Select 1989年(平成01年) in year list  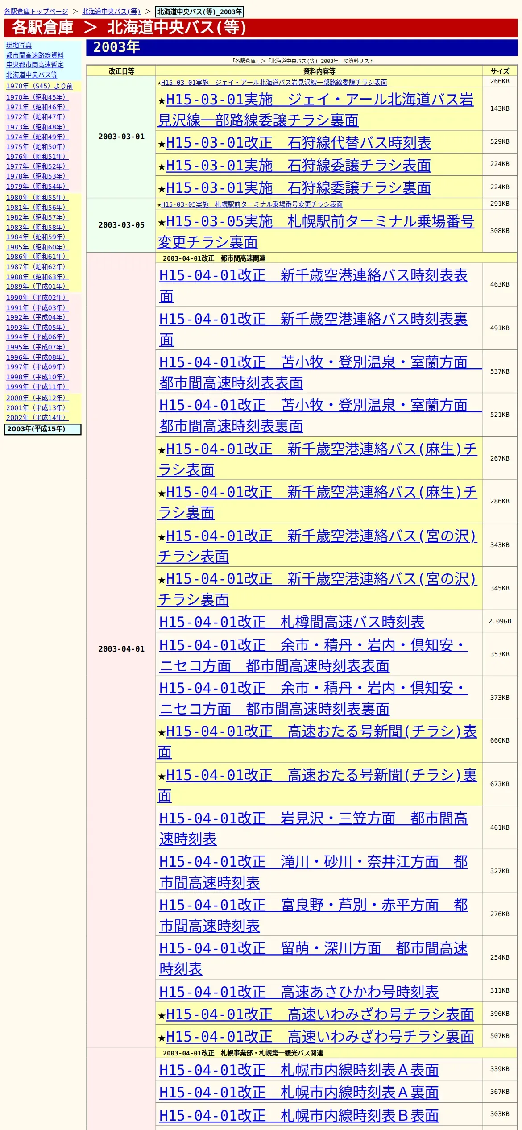[37, 287]
